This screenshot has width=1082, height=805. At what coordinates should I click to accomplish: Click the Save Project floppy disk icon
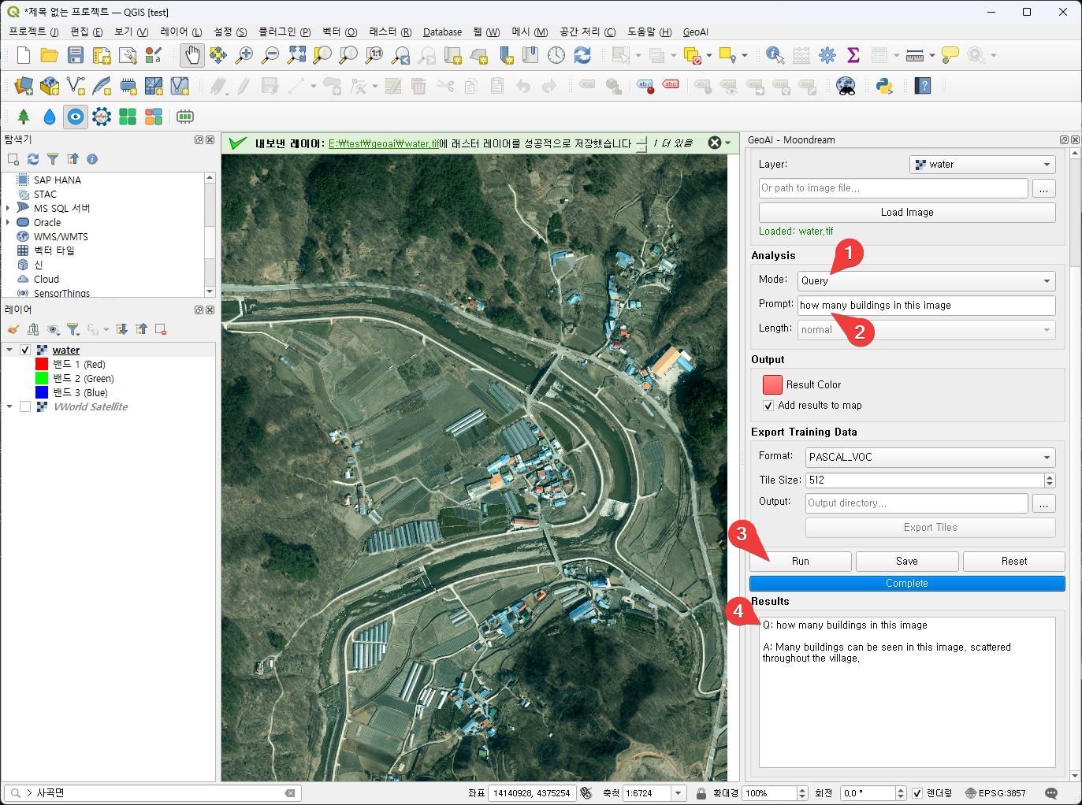coord(76,55)
